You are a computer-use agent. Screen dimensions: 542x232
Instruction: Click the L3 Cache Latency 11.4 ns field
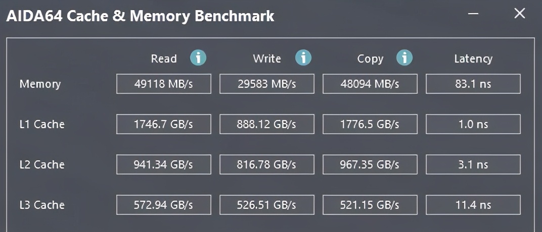473,205
